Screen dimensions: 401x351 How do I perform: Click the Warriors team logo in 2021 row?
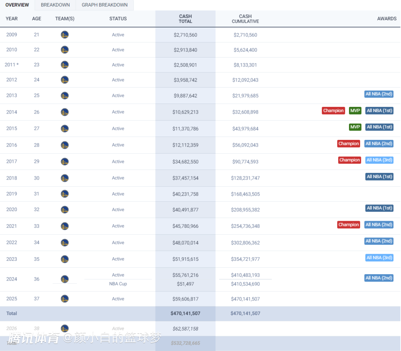(65, 226)
